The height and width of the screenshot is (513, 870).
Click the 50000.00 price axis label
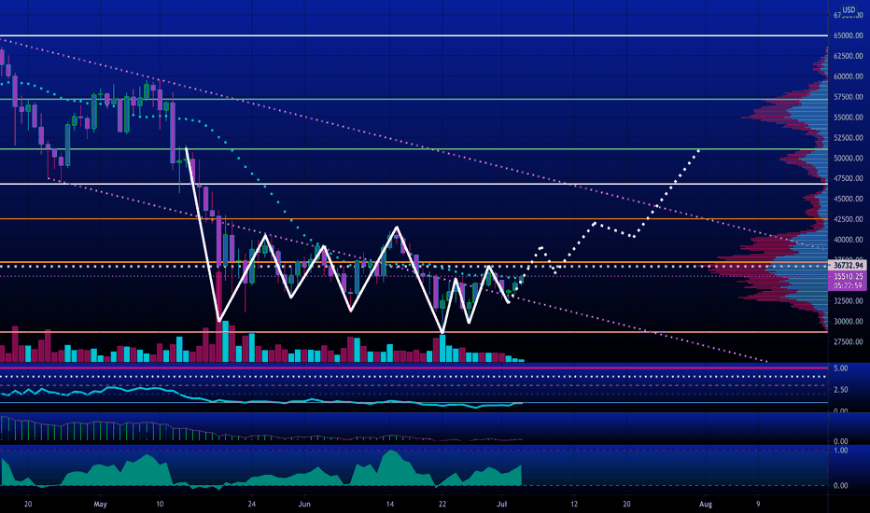coord(849,158)
